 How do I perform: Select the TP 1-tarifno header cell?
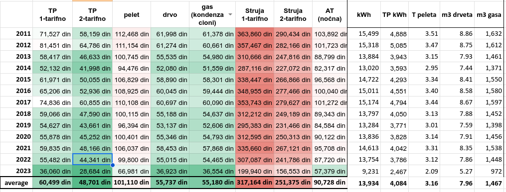[x=52, y=14]
